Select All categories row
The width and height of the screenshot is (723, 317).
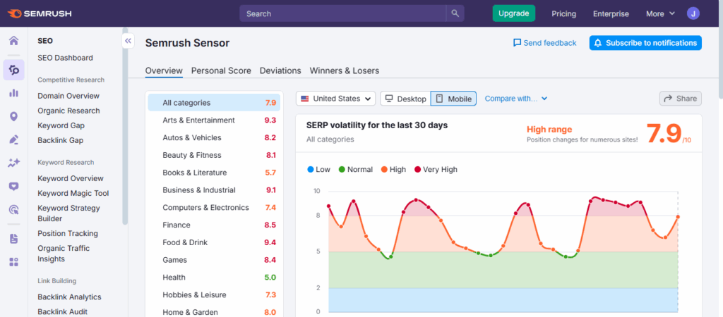click(214, 103)
